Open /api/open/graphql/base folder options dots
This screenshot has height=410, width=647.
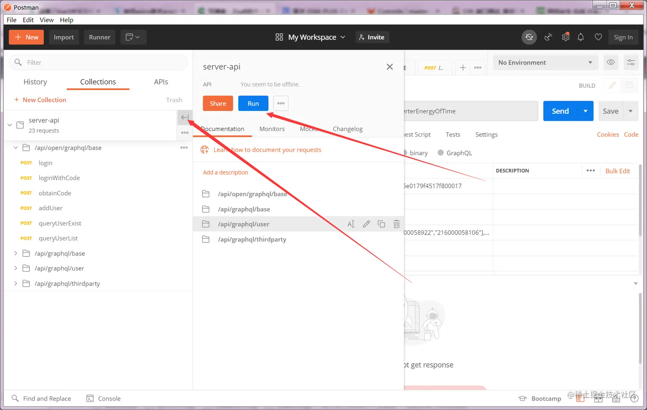click(x=184, y=148)
